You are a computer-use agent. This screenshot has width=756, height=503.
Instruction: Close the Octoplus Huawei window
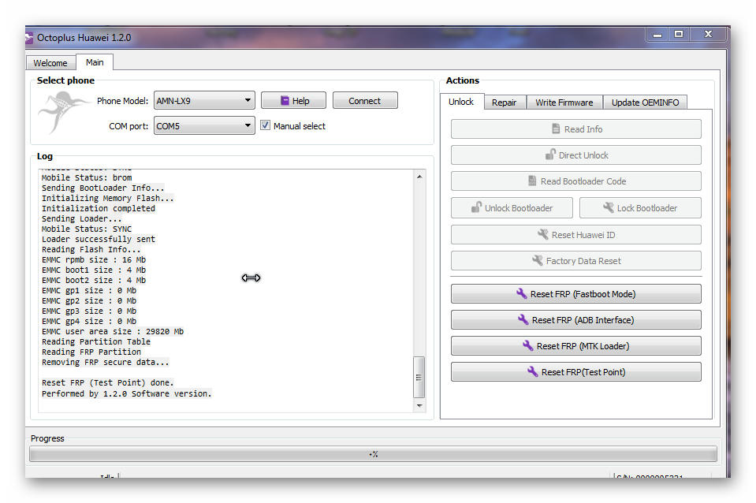click(708, 34)
